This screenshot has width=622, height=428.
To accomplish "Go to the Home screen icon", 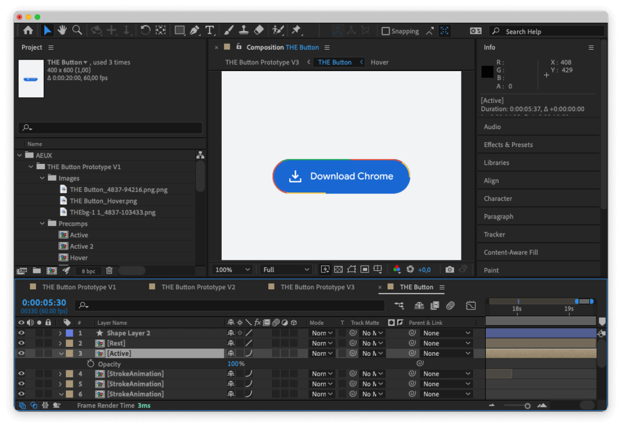I will 28,31.
